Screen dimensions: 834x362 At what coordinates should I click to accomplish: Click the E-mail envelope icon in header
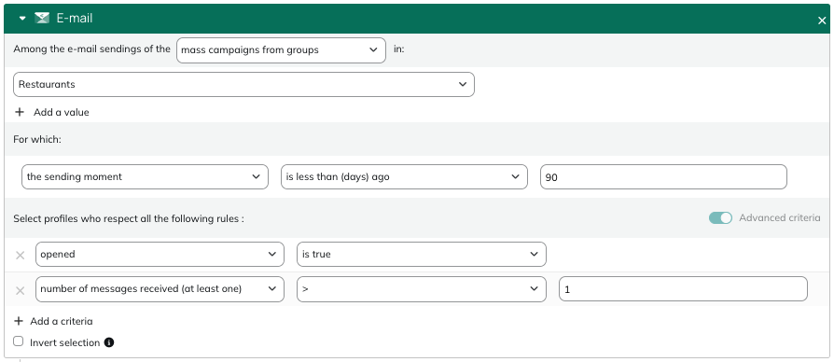[x=42, y=18]
